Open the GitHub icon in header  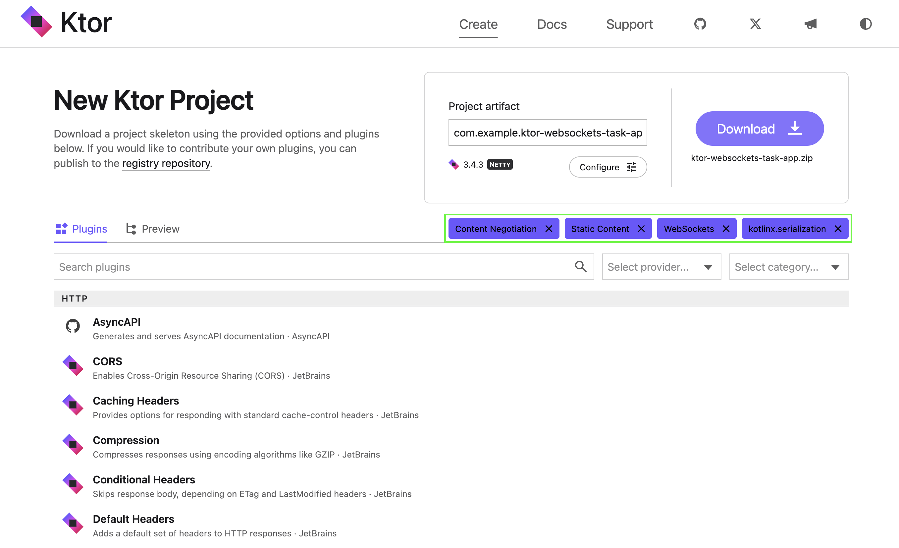700,24
